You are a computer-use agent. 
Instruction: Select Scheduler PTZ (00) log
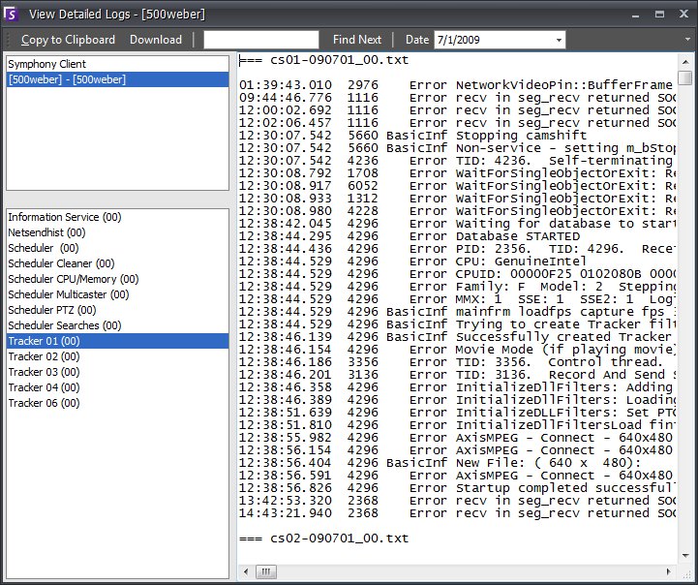point(117,310)
